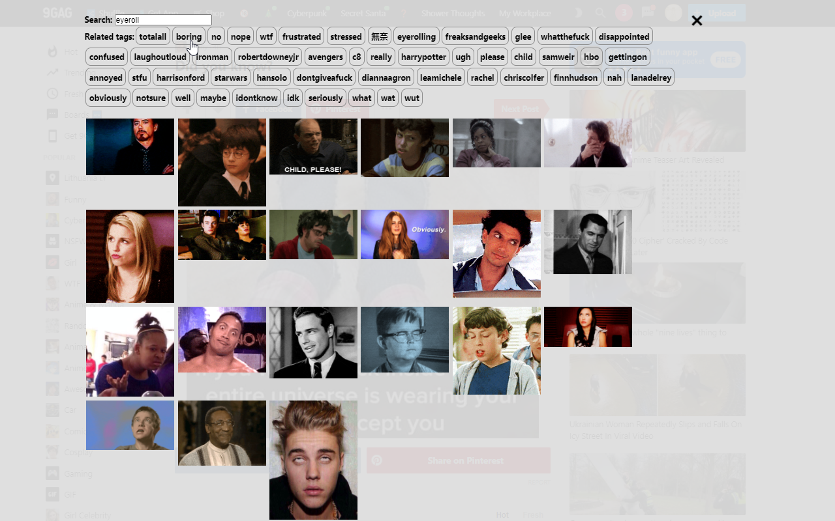This screenshot has width=835, height=521.
Task: Choose the "idontknow" tag
Action: (257, 98)
